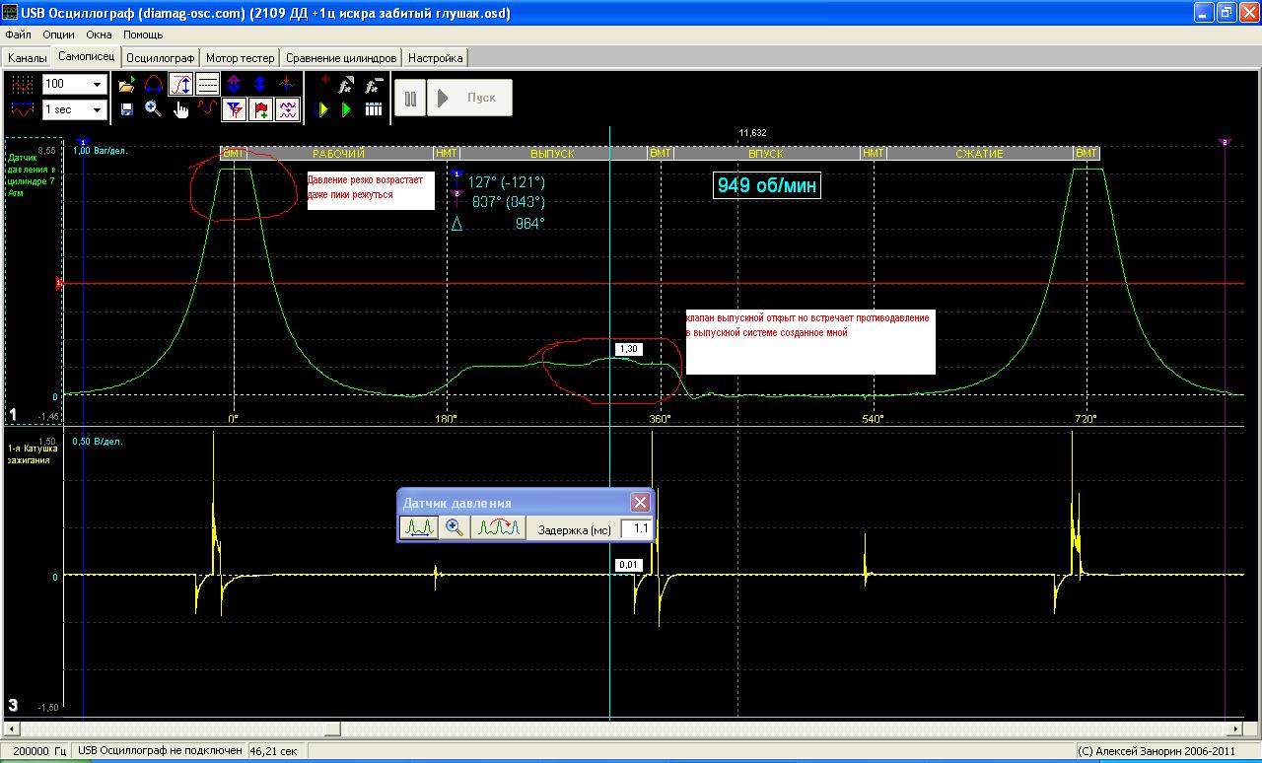1262x763 pixels.
Task: Click 'USB Осциллограф не подключен' status text
Action: [x=161, y=751]
